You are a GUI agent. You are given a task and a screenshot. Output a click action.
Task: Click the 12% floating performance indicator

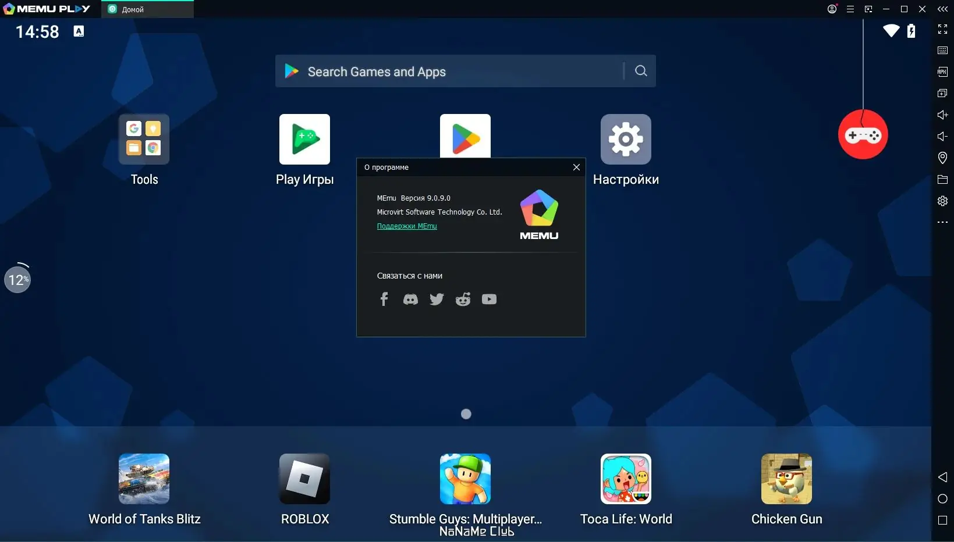(x=17, y=279)
